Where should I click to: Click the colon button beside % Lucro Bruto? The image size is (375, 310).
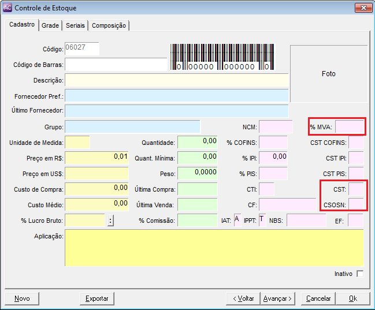pos(110,221)
